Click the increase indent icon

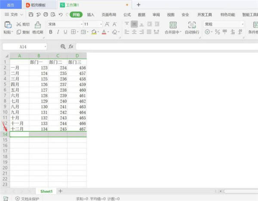[x=157, y=24]
